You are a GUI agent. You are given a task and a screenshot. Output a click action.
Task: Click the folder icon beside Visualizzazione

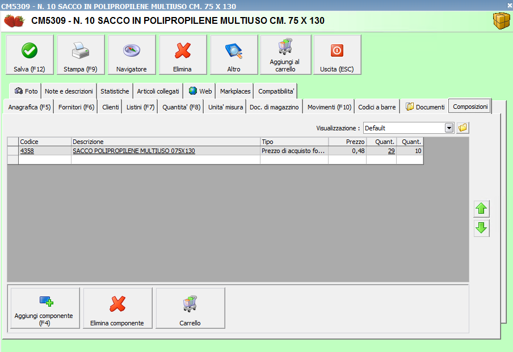tap(462, 128)
